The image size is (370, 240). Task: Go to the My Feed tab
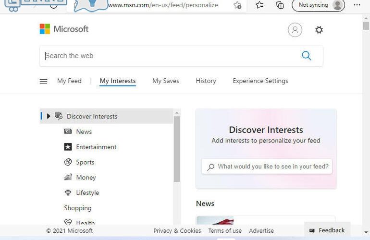click(x=69, y=81)
